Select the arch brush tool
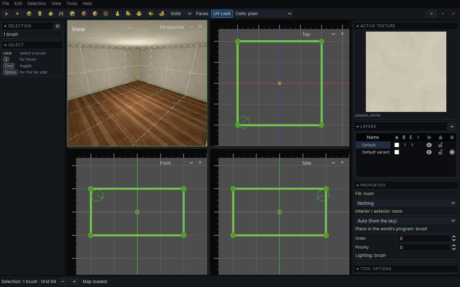The width and height of the screenshot is (460, 287). click(61, 14)
